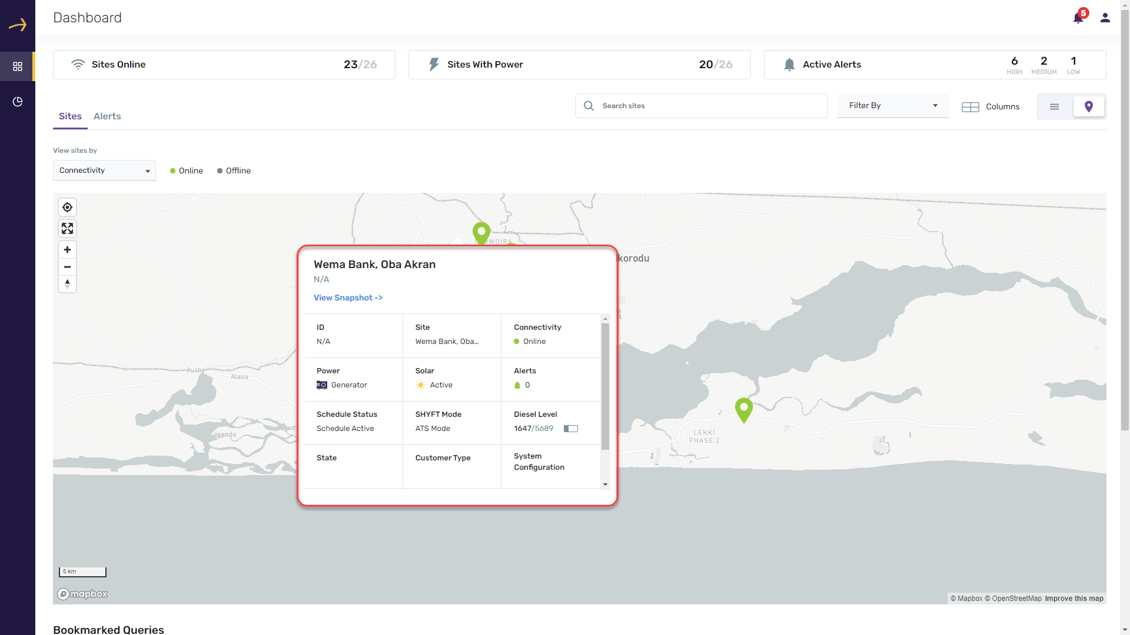Open the Mapbox attribution link
The image size is (1130, 635).
[x=966, y=599]
